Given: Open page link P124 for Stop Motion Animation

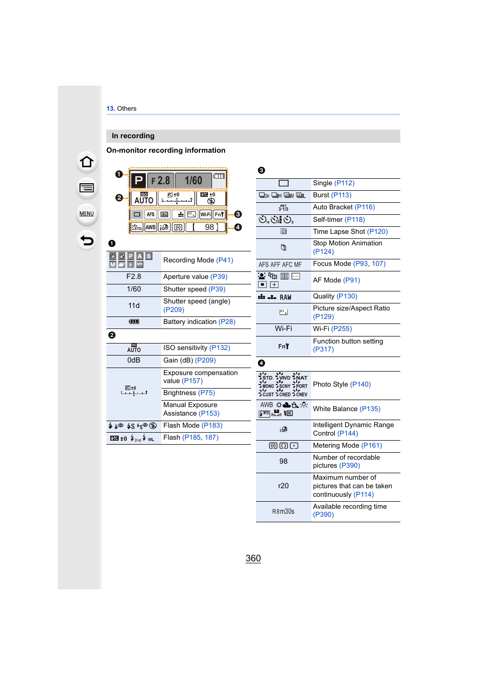Looking at the screenshot, I should tap(324, 252).
